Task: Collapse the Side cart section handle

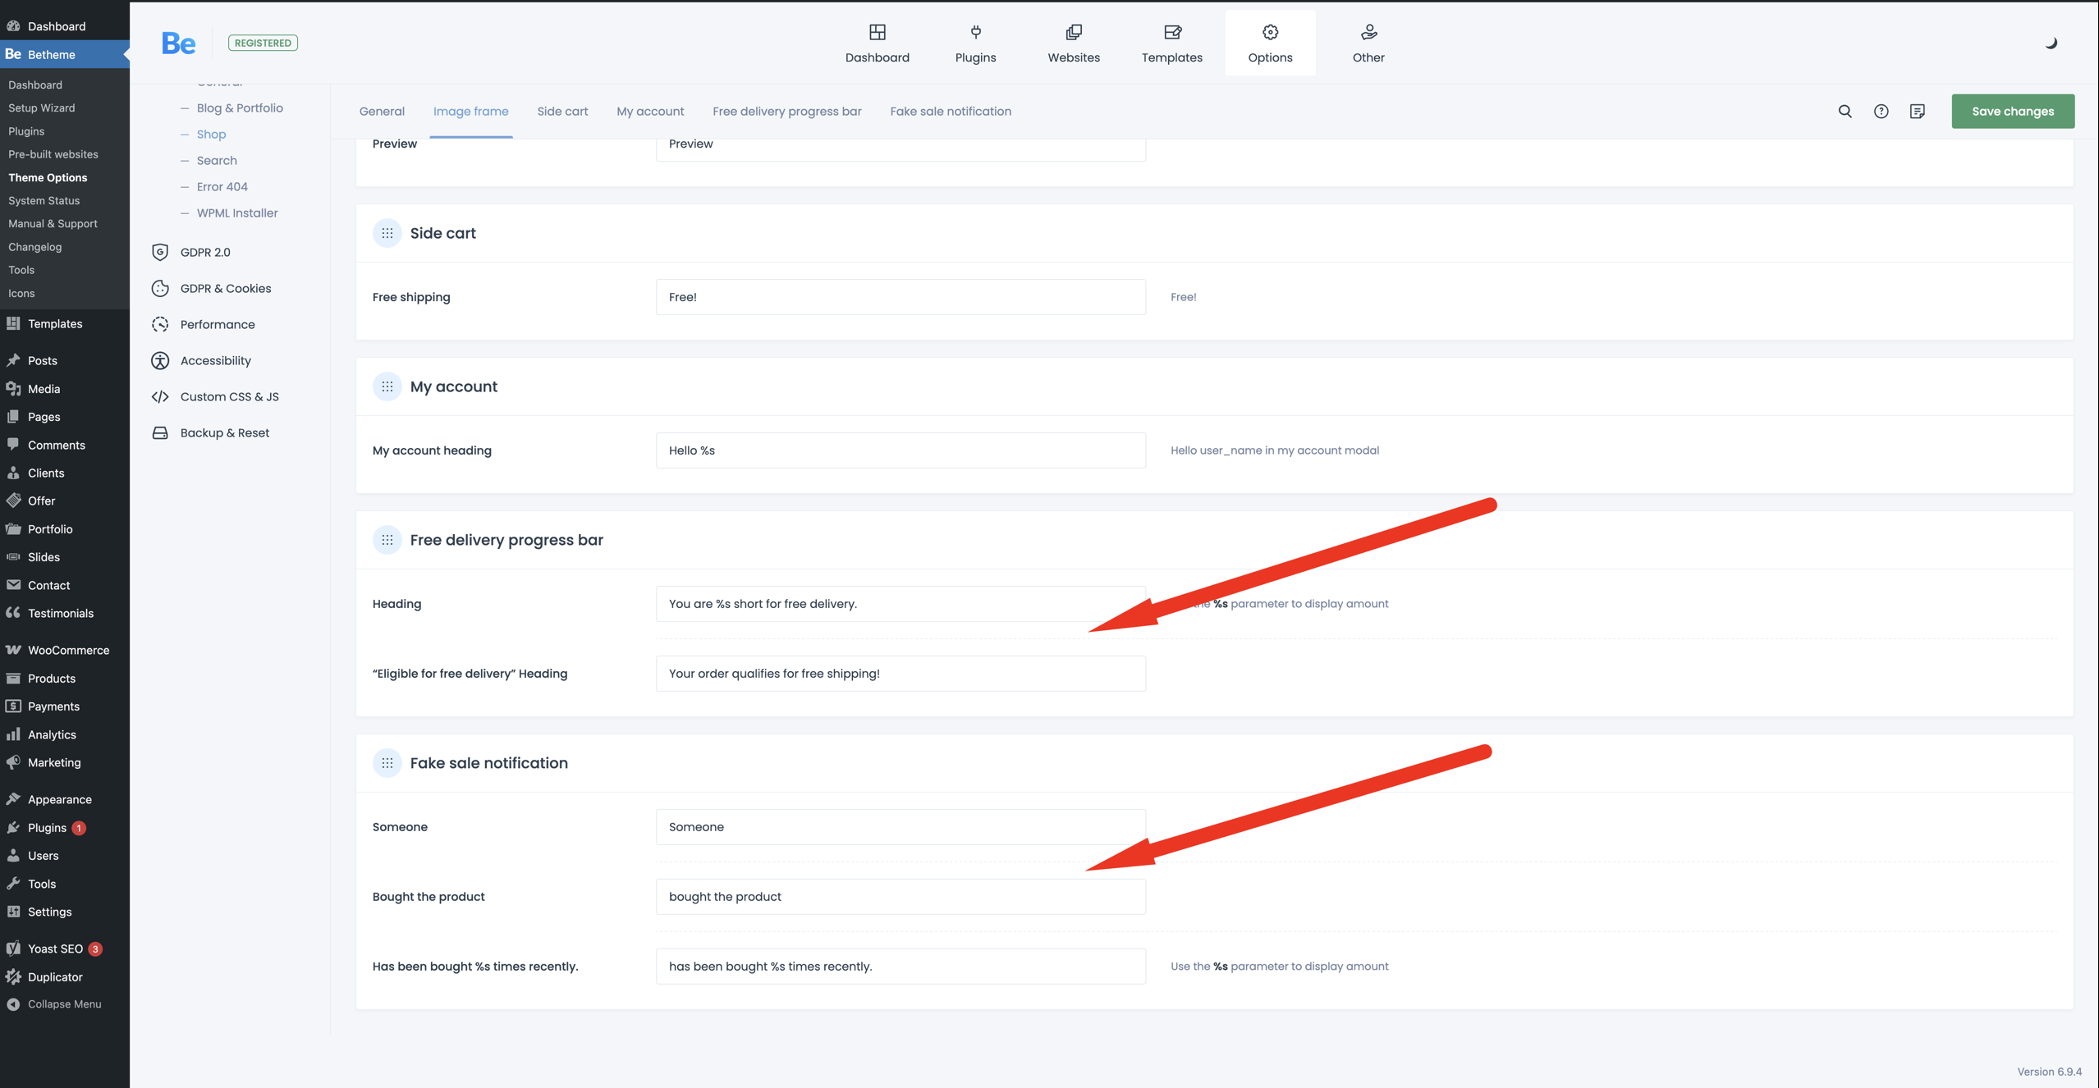Action: point(387,233)
